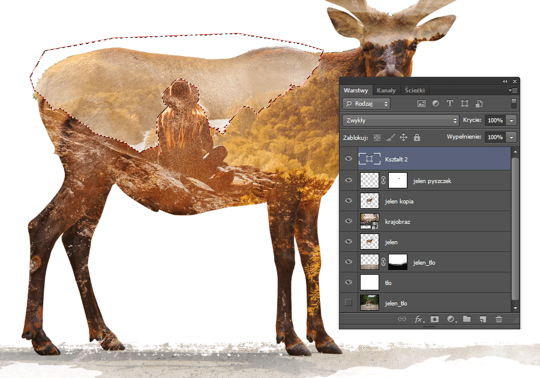Open the Rodzaj filter type dropdown
The width and height of the screenshot is (540, 378).
pos(367,104)
